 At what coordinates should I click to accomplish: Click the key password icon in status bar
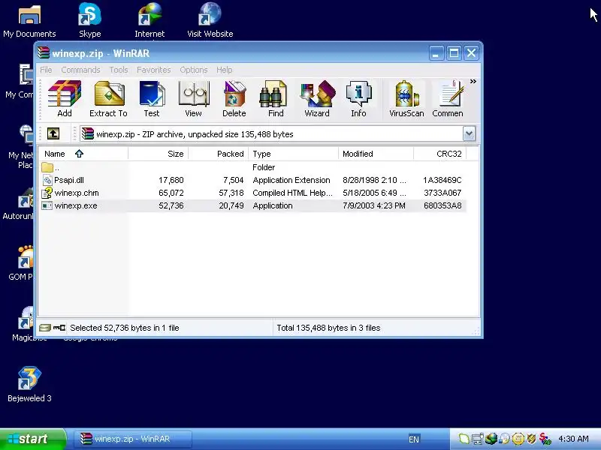click(x=59, y=328)
